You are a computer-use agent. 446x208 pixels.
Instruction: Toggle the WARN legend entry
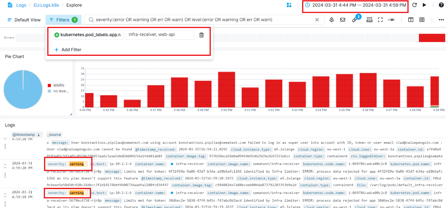coord(56,85)
